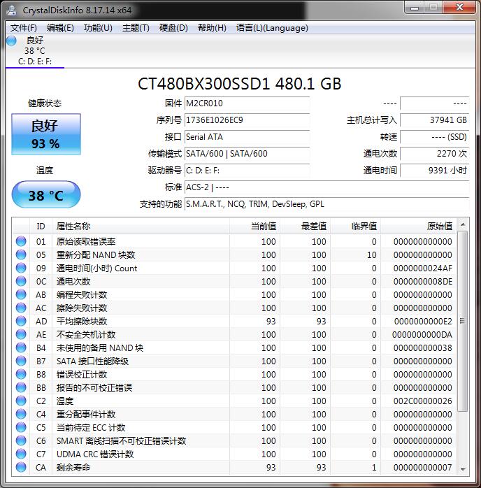Click status orb for attribute AC 擦除失败计数
481x488 pixels.
click(x=21, y=308)
